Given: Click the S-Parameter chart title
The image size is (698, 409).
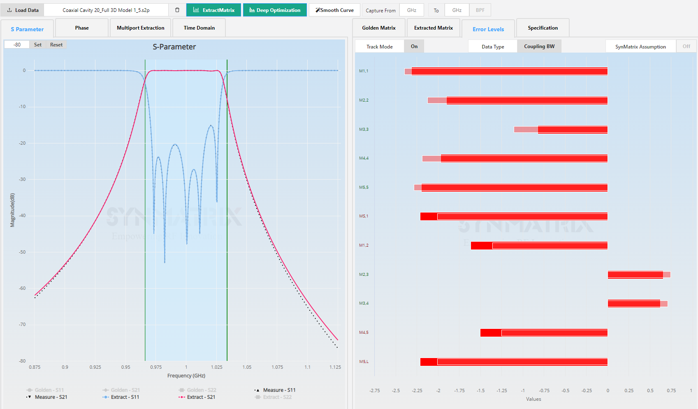Looking at the screenshot, I should point(174,47).
